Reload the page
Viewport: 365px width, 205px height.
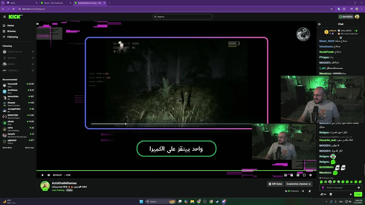[13, 9]
